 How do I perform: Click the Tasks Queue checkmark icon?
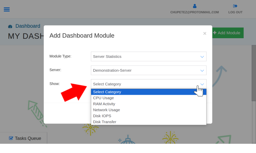coord(11,138)
